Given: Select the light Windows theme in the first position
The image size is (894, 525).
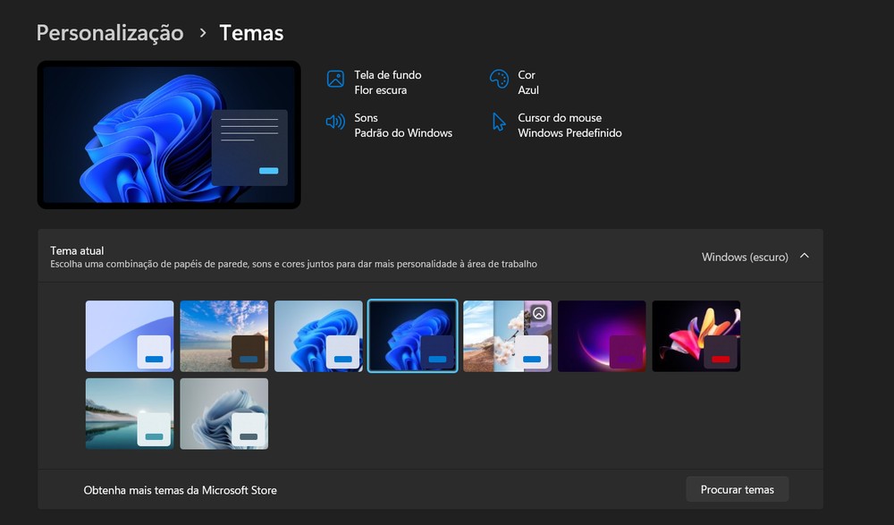Looking at the screenshot, I should pyautogui.click(x=129, y=335).
